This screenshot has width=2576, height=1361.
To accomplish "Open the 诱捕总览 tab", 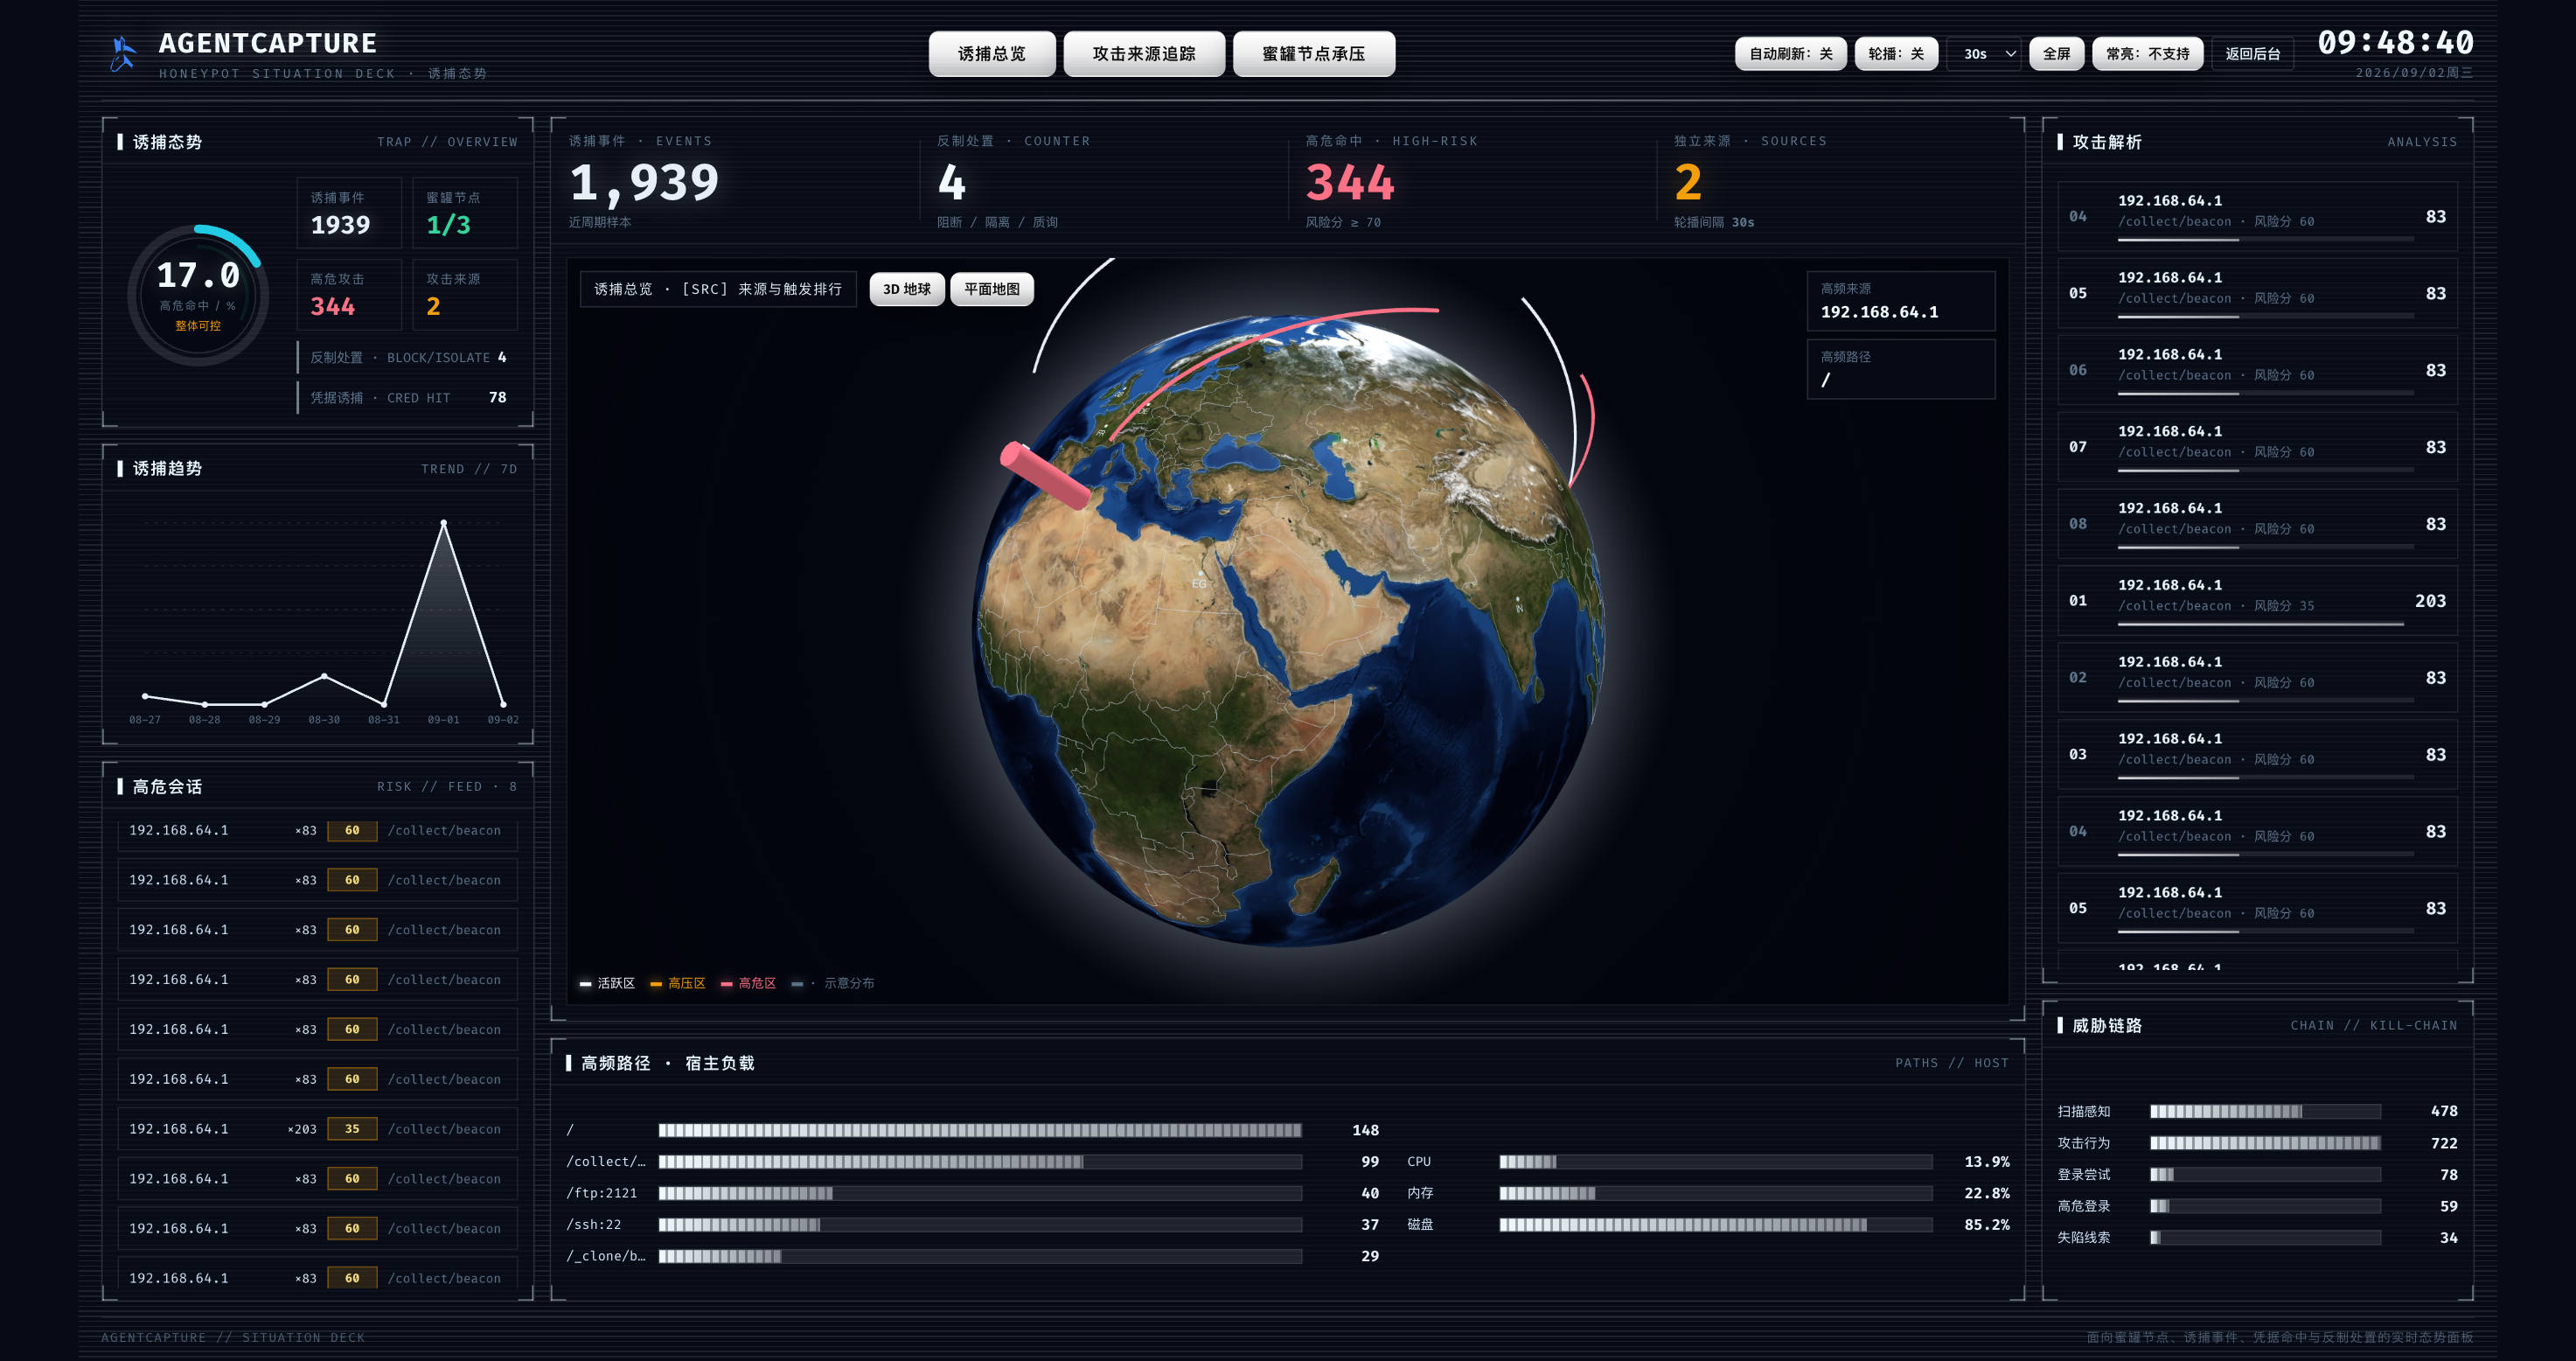I will (x=991, y=54).
